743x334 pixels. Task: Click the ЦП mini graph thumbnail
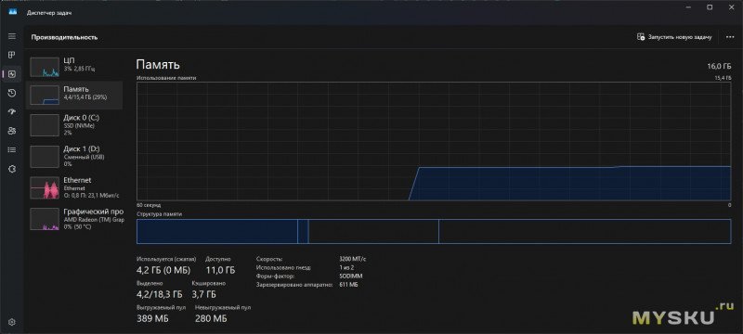45,67
